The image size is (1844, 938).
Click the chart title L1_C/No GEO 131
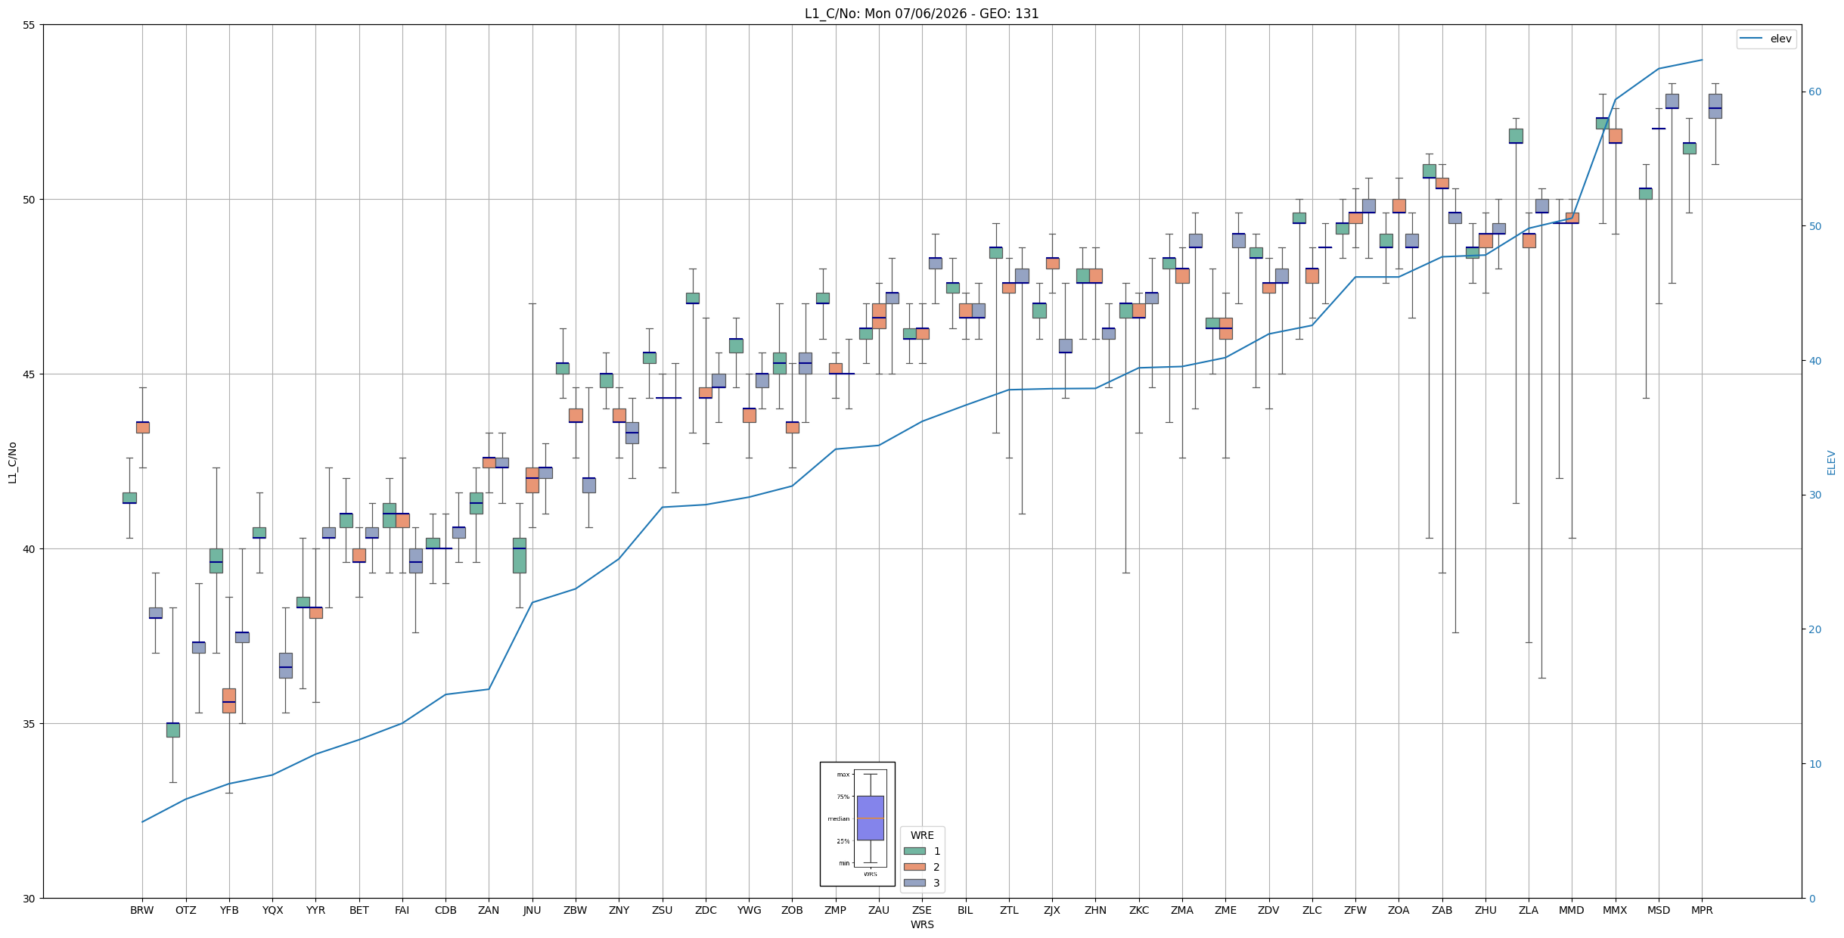921,14
